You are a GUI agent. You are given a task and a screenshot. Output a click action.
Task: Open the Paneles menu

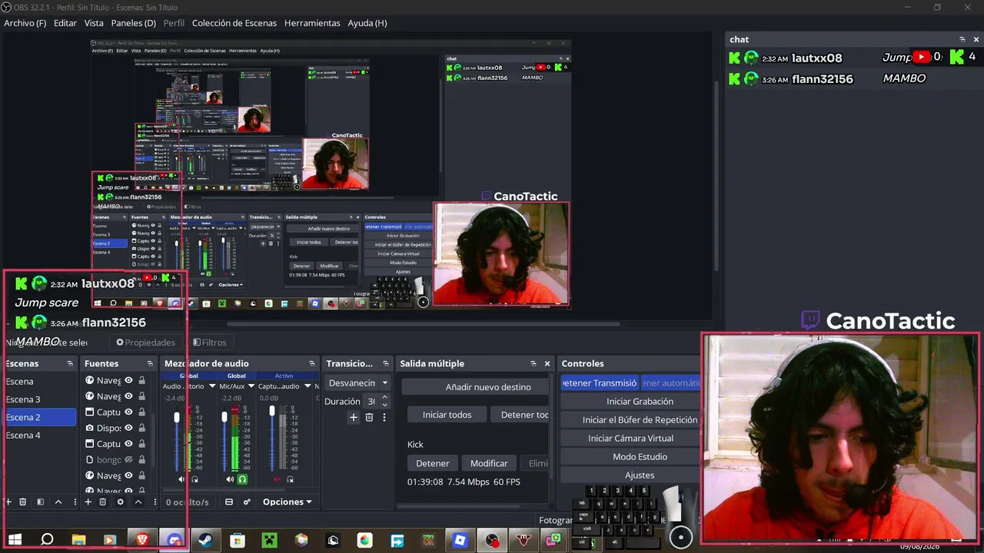click(x=134, y=23)
